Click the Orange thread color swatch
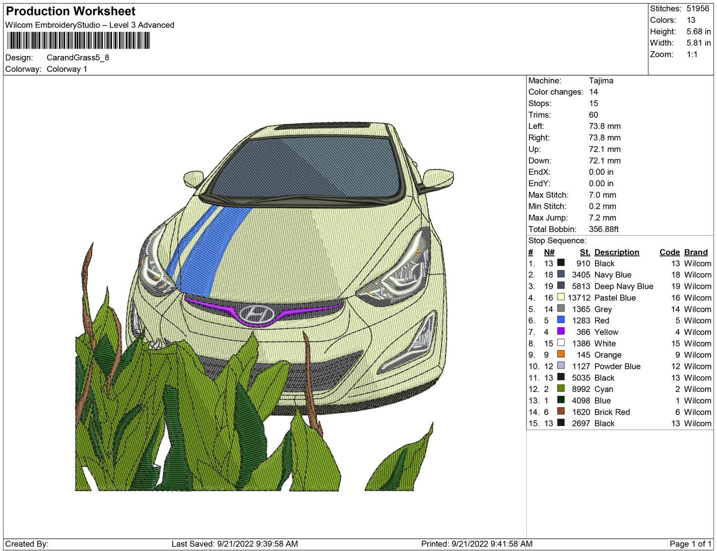Viewport: 717px width, 551px height. [561, 354]
